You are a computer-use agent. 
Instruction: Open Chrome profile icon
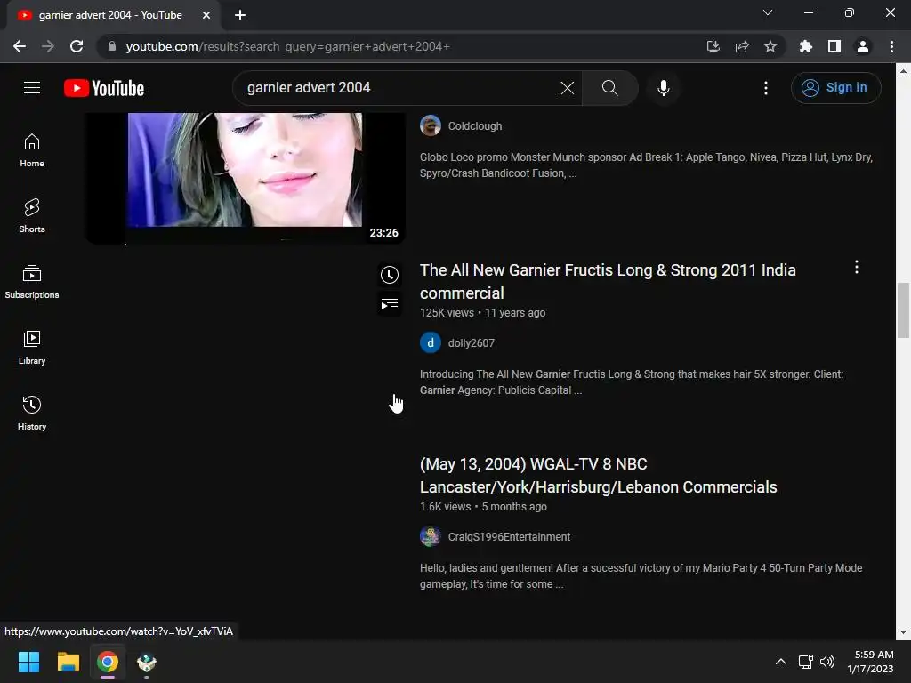pyautogui.click(x=863, y=46)
